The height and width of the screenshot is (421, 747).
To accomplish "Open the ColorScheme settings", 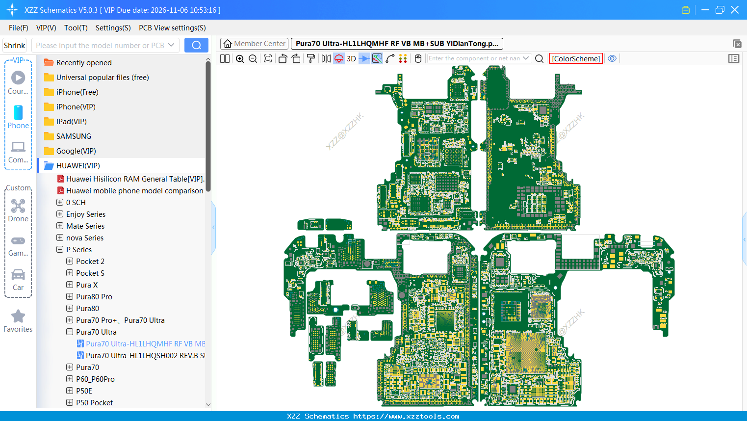I will tap(576, 59).
